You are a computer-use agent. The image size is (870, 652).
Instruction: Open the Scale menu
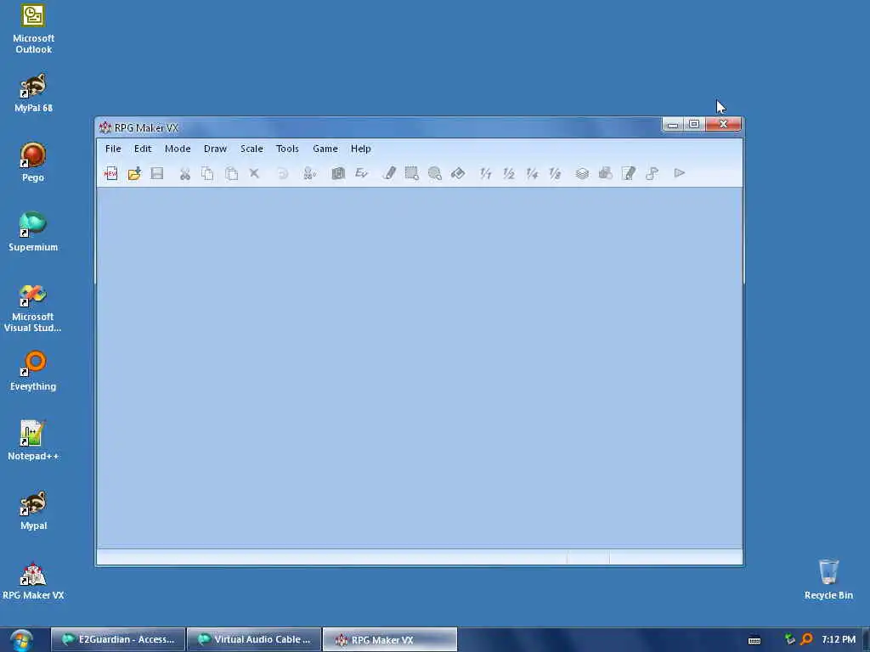tap(251, 149)
